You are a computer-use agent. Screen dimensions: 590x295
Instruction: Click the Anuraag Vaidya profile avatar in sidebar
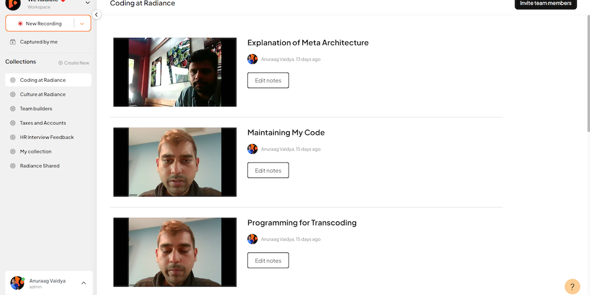tap(17, 283)
